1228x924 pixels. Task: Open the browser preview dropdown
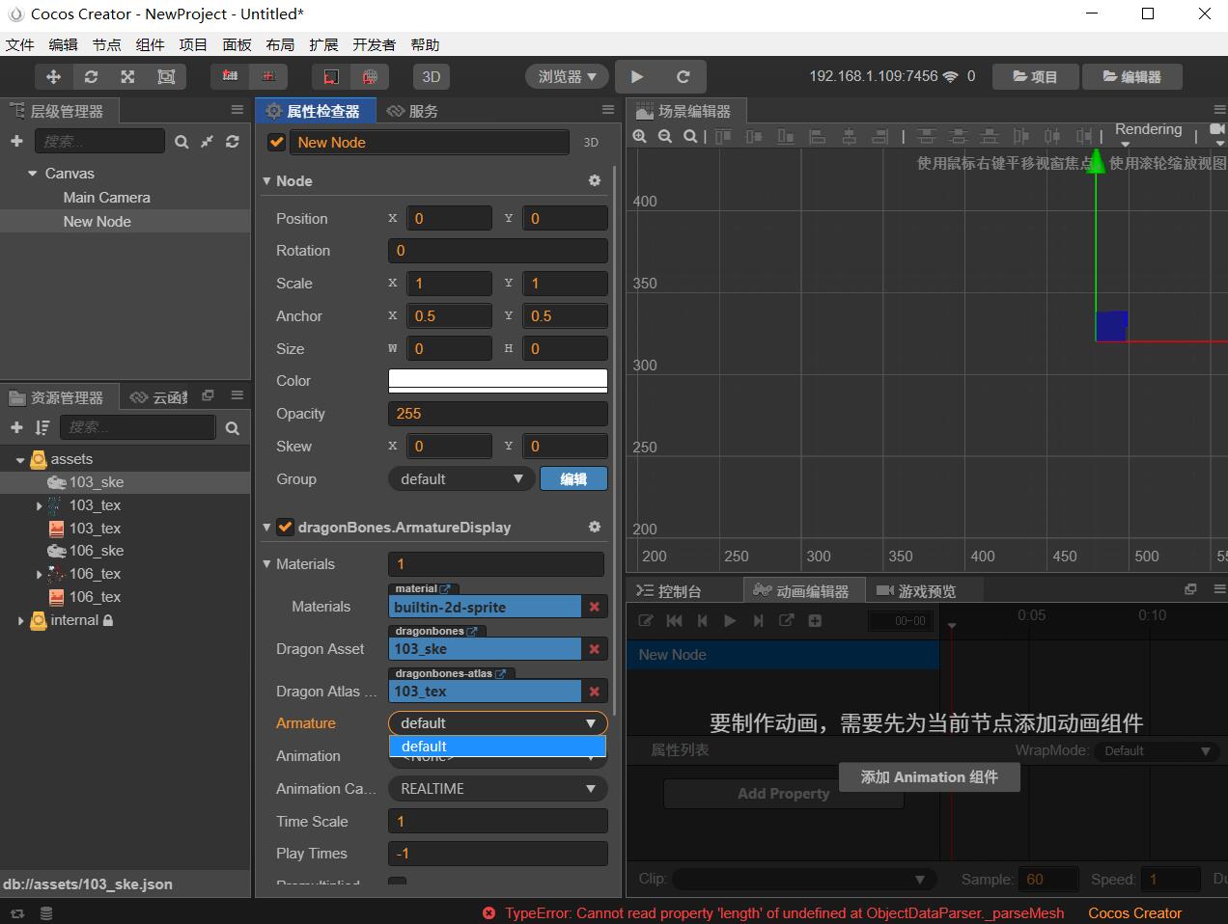click(x=567, y=77)
